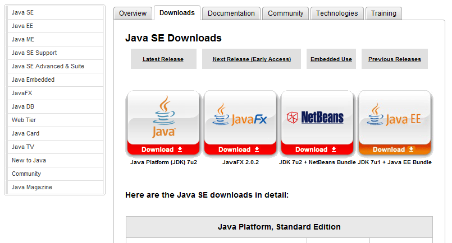The width and height of the screenshot is (452, 243).
Task: Download Java Platform (JDK) 7u2
Action: click(x=163, y=149)
